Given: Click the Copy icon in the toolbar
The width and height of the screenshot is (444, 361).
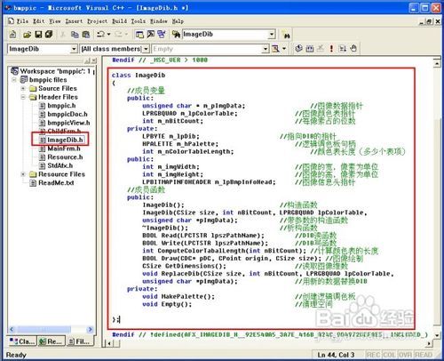Looking at the screenshot, I should click(x=75, y=35).
